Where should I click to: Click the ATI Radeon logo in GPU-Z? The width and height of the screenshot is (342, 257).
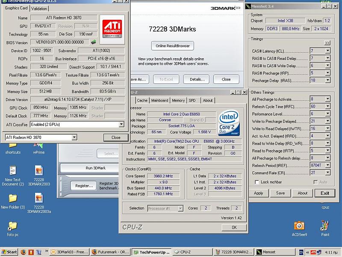click(112, 29)
